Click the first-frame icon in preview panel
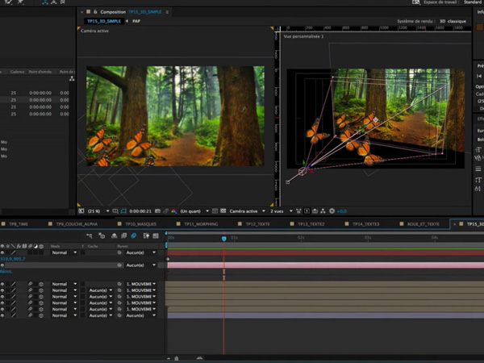Image resolution: width=484 pixels, height=363 pixels. coord(479,76)
